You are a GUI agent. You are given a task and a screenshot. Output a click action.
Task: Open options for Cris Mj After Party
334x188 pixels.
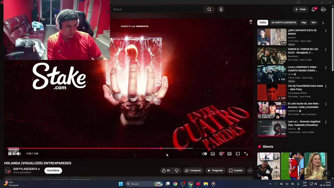point(326,86)
